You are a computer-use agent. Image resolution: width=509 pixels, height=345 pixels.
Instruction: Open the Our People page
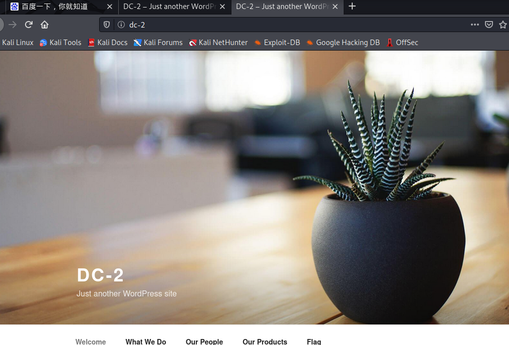tap(204, 341)
